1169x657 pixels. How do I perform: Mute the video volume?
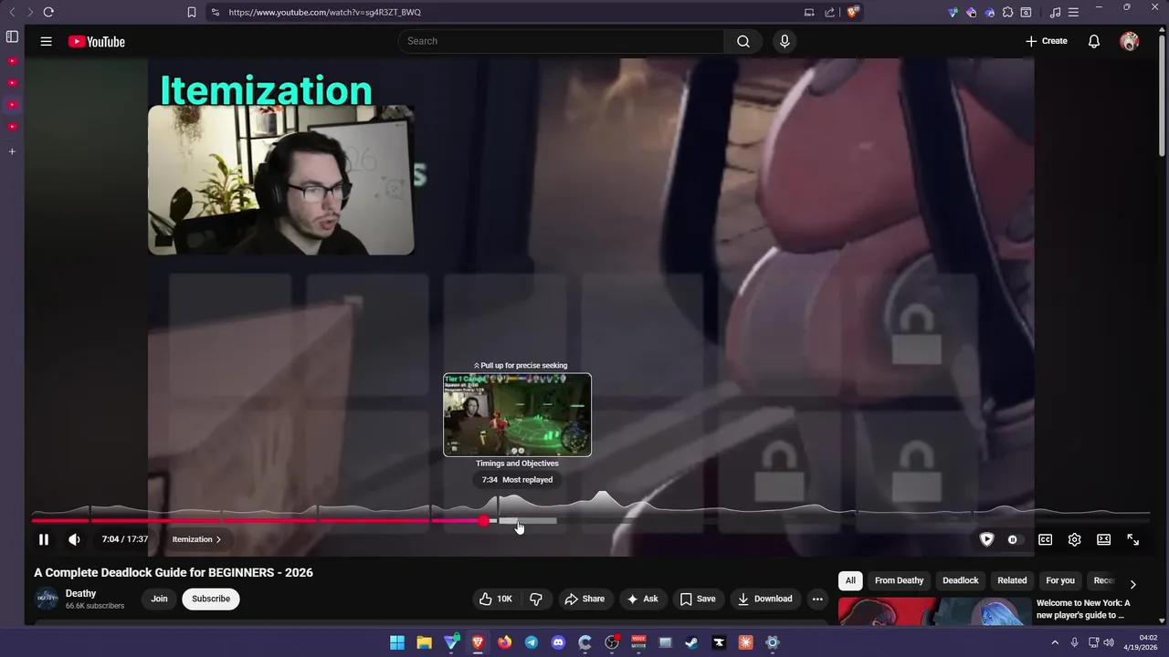click(x=74, y=539)
